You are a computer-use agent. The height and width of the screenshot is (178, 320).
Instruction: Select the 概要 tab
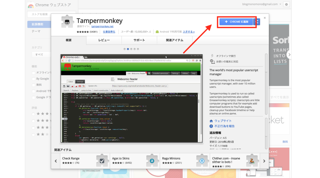pyautogui.click(x=69, y=40)
